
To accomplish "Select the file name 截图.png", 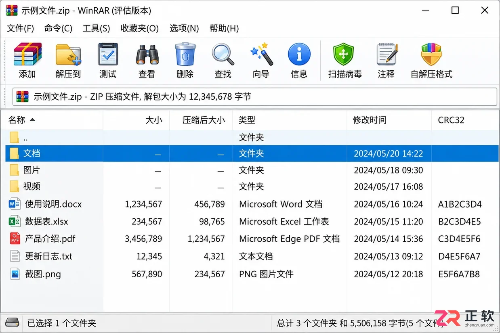I will coord(43,274).
